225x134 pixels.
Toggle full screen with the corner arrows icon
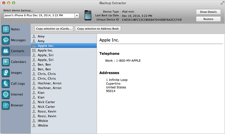tap(222, 3)
